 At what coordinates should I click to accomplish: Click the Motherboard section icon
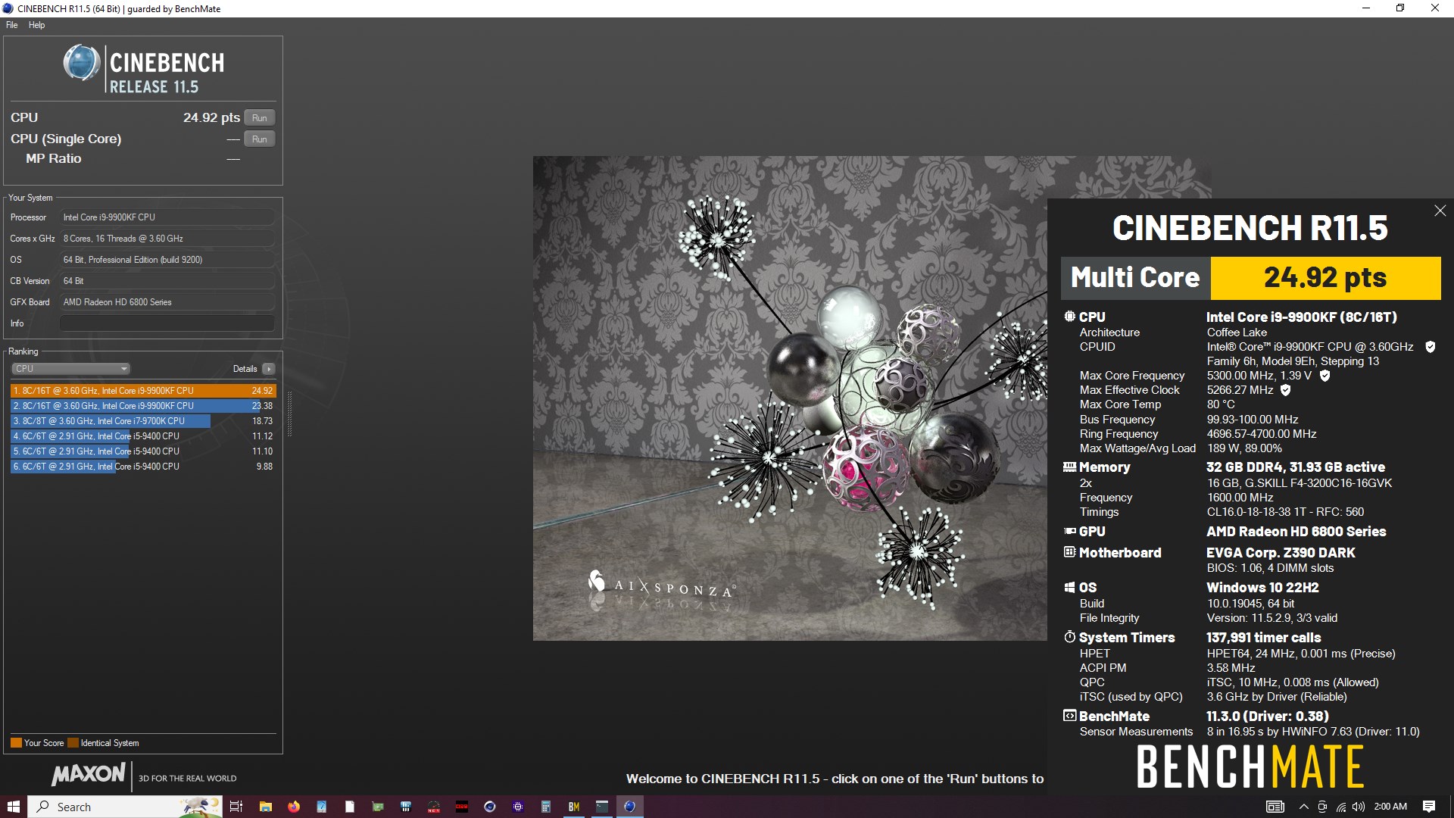1069,552
